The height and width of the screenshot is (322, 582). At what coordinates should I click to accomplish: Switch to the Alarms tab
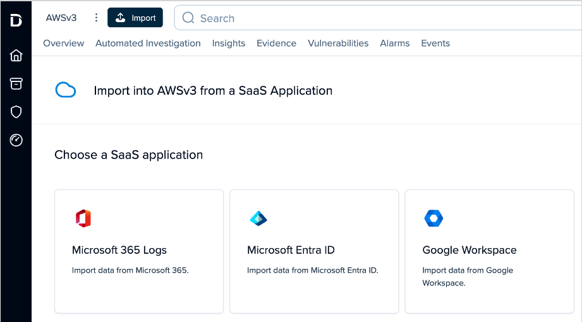point(394,43)
